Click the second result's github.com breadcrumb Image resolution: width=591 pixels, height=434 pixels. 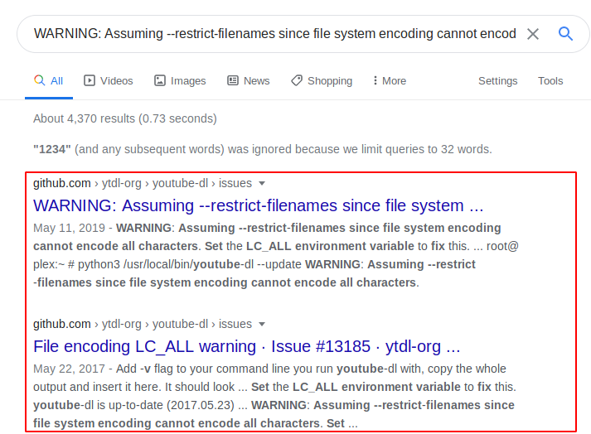(62, 324)
